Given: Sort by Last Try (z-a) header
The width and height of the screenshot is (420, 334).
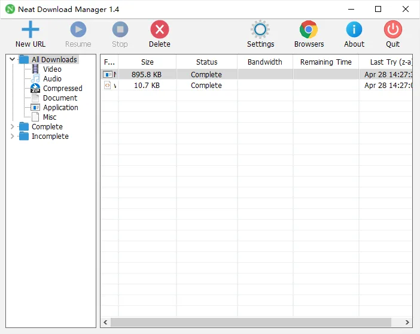Looking at the screenshot, I should coord(386,62).
